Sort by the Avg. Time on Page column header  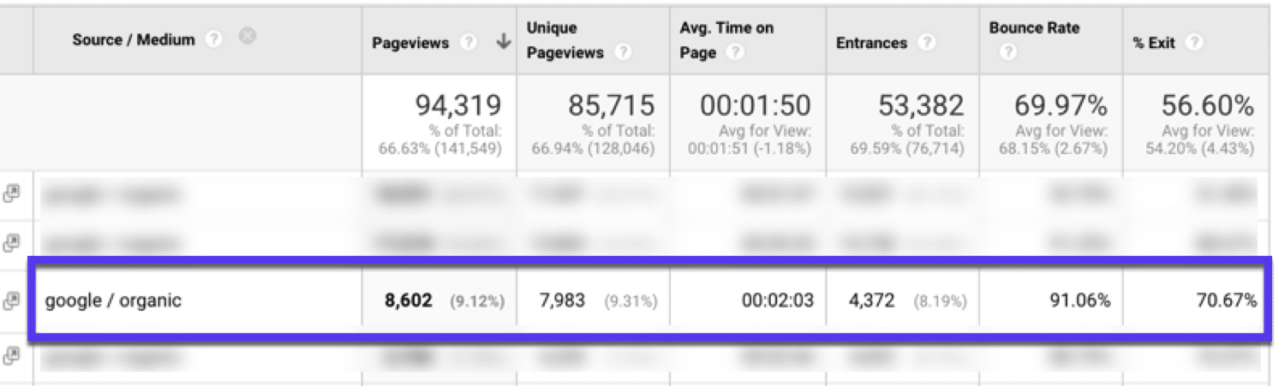(726, 29)
